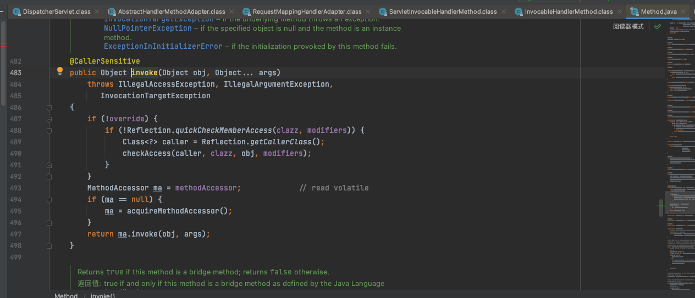Click the Method breadcrumb item
The width and height of the screenshot is (695, 298).
(x=66, y=295)
